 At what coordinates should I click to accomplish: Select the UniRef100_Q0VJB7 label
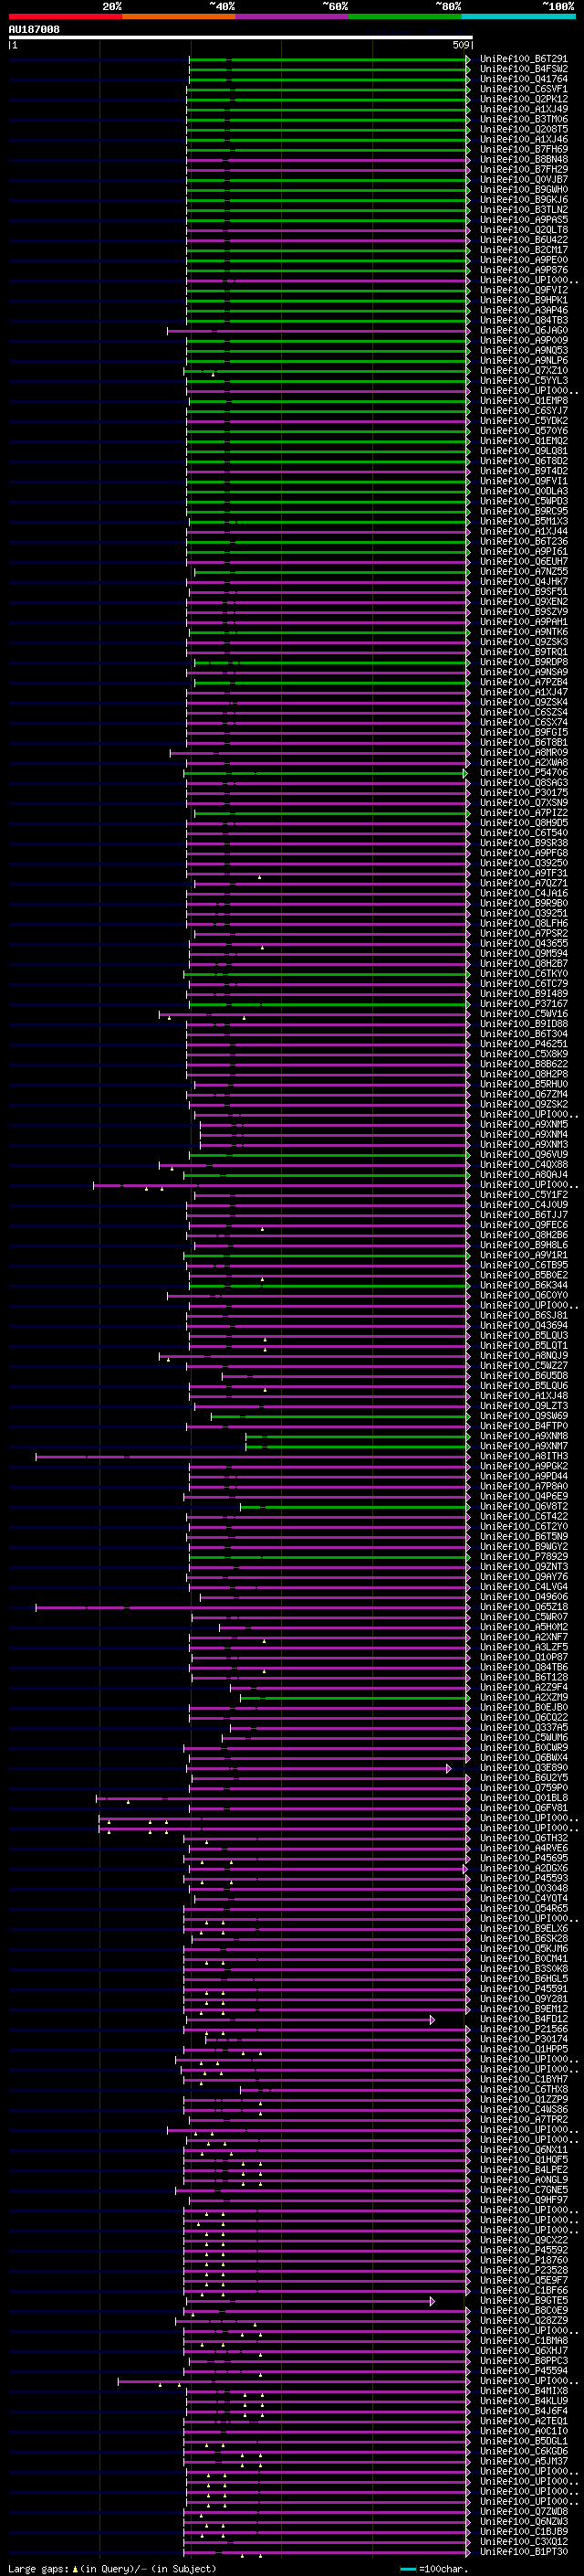pyautogui.click(x=523, y=180)
